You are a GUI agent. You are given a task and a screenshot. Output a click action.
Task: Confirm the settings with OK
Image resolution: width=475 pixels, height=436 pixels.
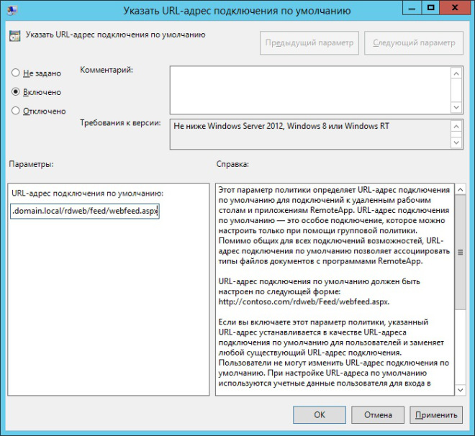pyautogui.click(x=320, y=414)
